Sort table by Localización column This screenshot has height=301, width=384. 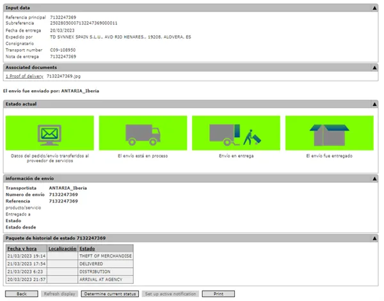(62, 248)
